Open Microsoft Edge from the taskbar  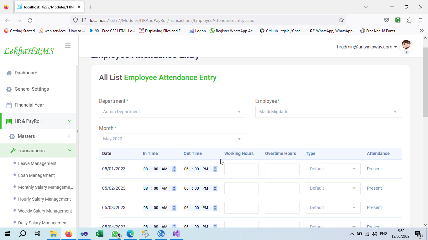click(130, 234)
